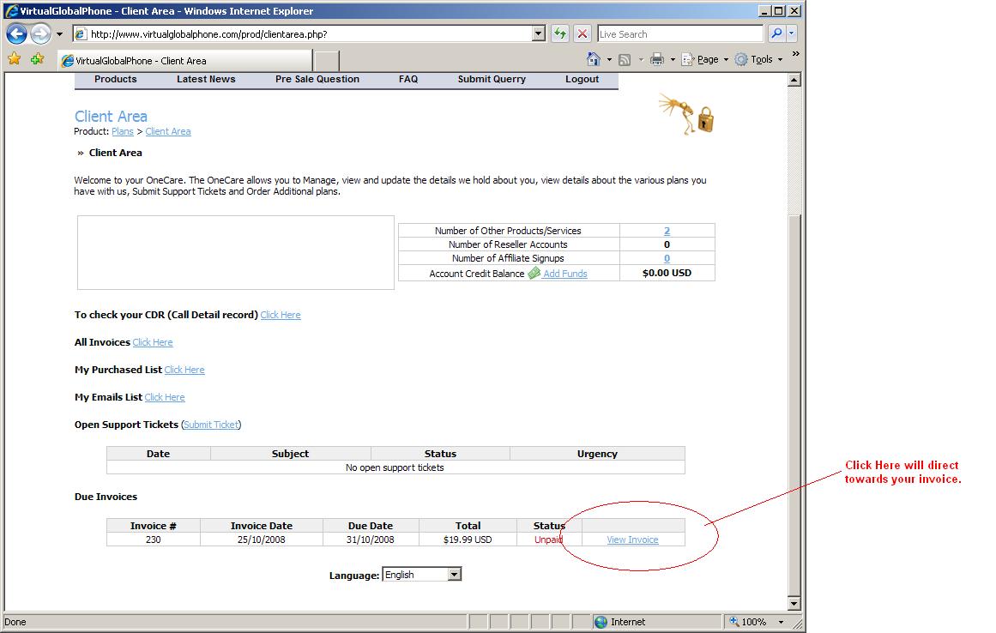Open the Products navigation item

116,80
